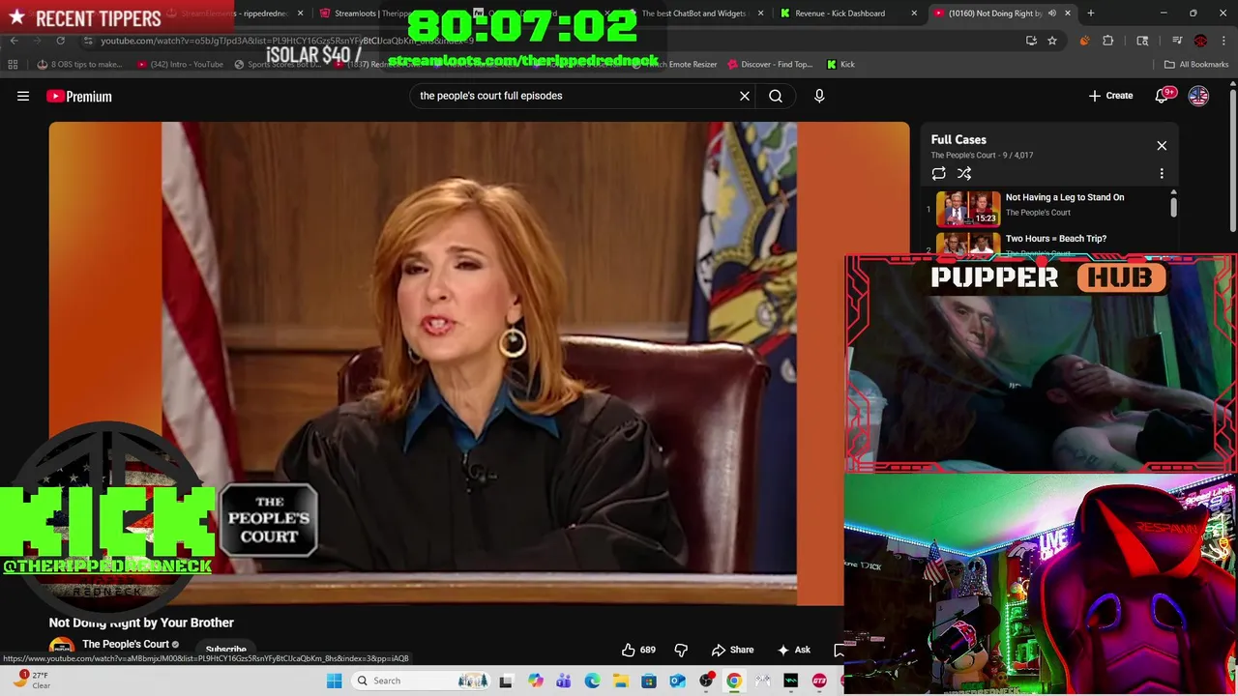
Task: Start voice search with the microphone
Action: 819,96
